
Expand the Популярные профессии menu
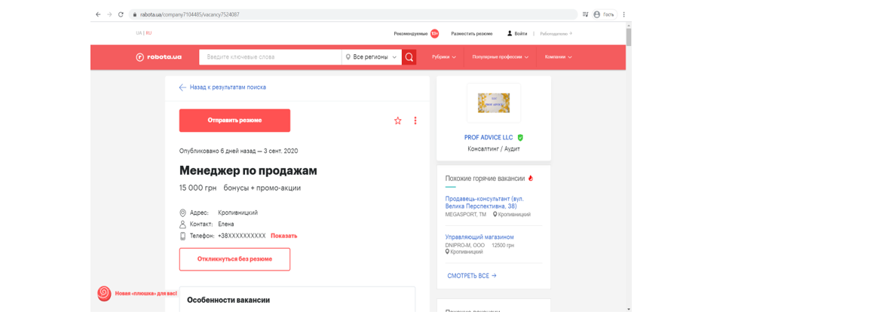pos(500,57)
